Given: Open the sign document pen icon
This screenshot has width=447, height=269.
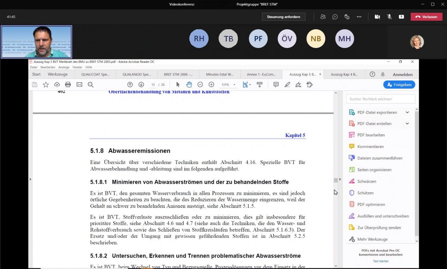Looking at the screenshot, I should click(x=298, y=84).
